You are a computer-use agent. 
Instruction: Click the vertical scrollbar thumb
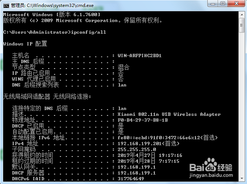242,25
